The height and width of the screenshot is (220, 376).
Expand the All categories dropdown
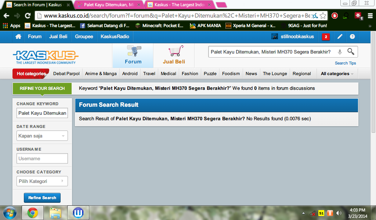point(337,74)
